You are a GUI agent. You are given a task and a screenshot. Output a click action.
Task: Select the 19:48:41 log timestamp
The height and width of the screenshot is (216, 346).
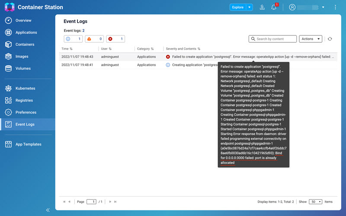77,65
